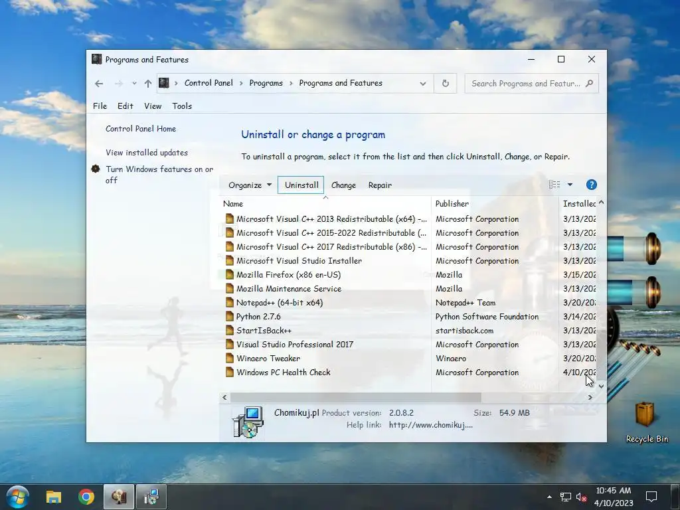Image resolution: width=680 pixels, height=510 pixels.
Task: Click the horizontal scrollbar right arrow
Action: click(590, 397)
